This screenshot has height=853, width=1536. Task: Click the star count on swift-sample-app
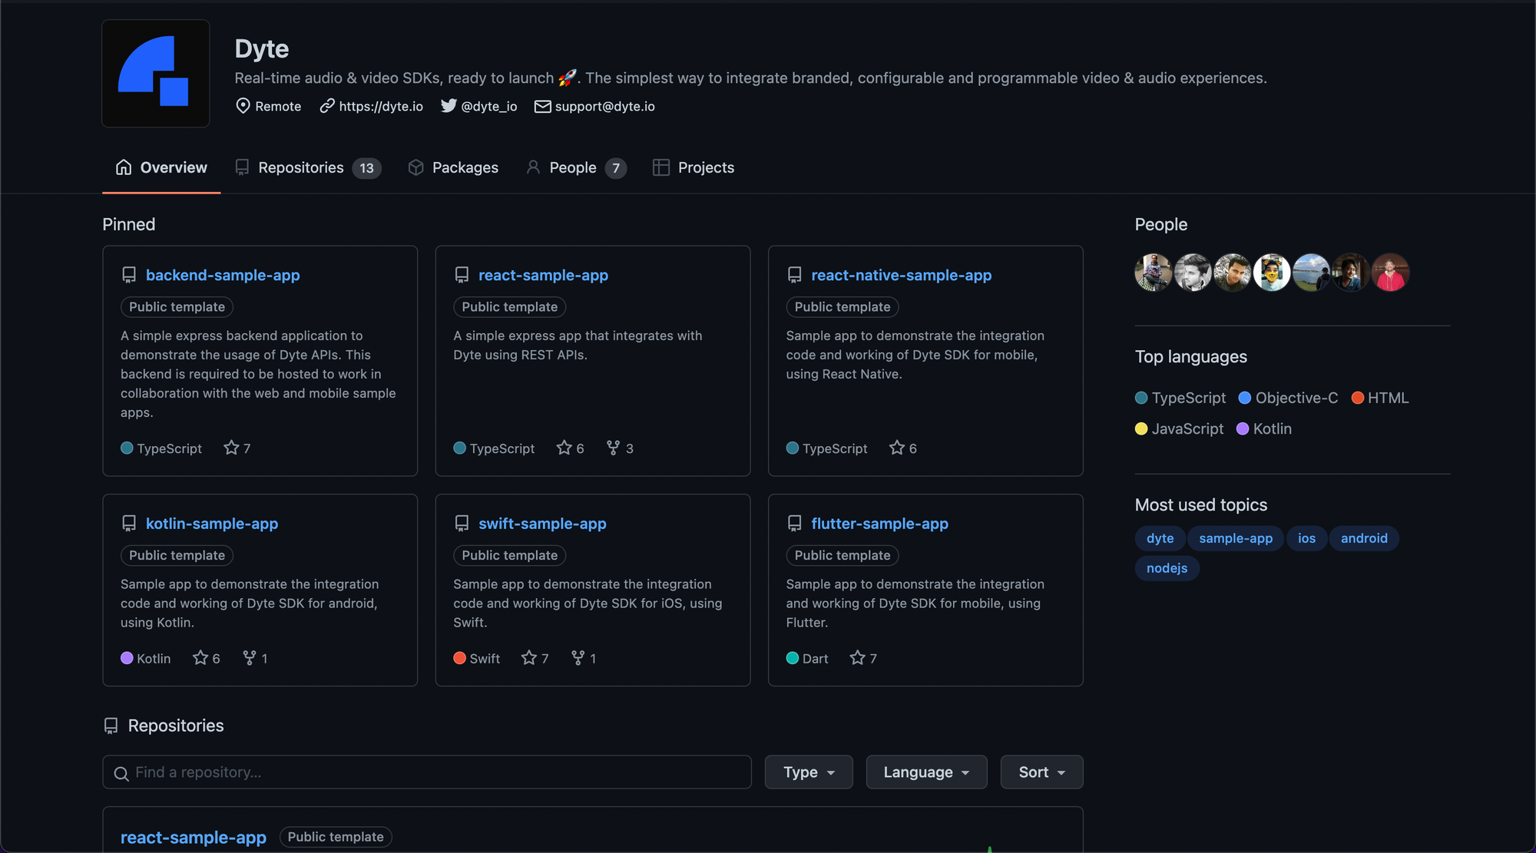tap(535, 658)
